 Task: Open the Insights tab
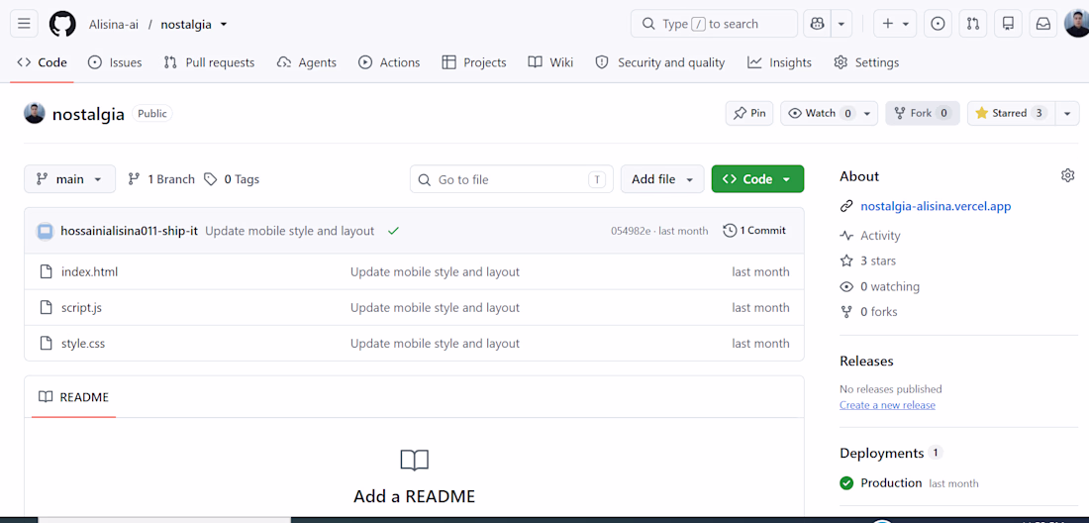click(x=779, y=62)
